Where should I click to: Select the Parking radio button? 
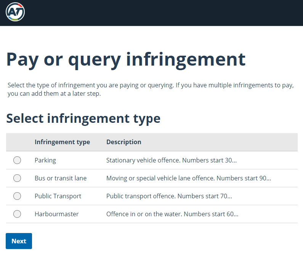(17, 160)
